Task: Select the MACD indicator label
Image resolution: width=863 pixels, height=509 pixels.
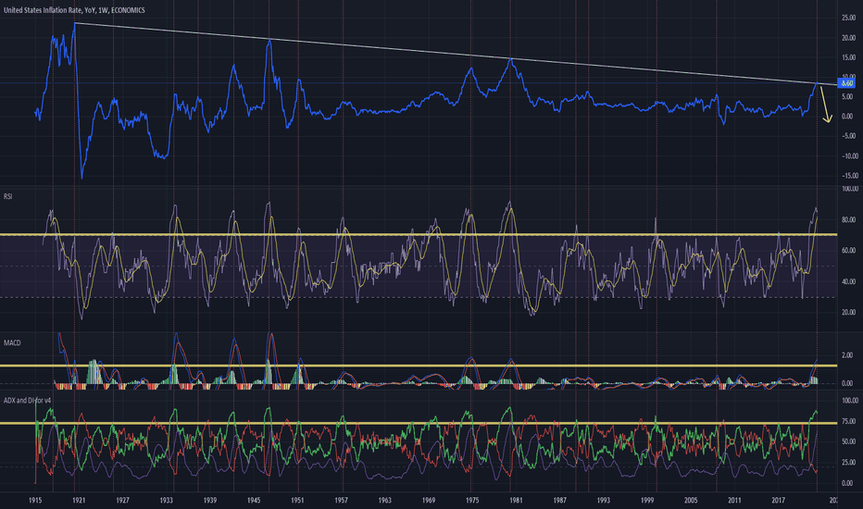Action: coord(12,342)
